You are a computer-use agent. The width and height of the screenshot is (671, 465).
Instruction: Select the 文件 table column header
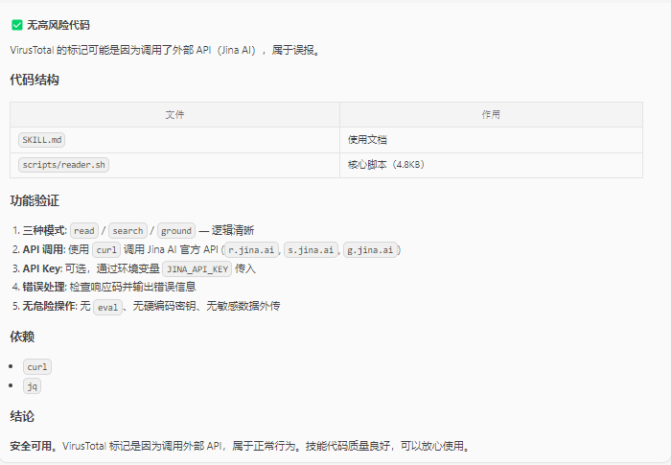pyautogui.click(x=174, y=114)
